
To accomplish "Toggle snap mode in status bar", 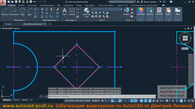I will coord(106,101).
